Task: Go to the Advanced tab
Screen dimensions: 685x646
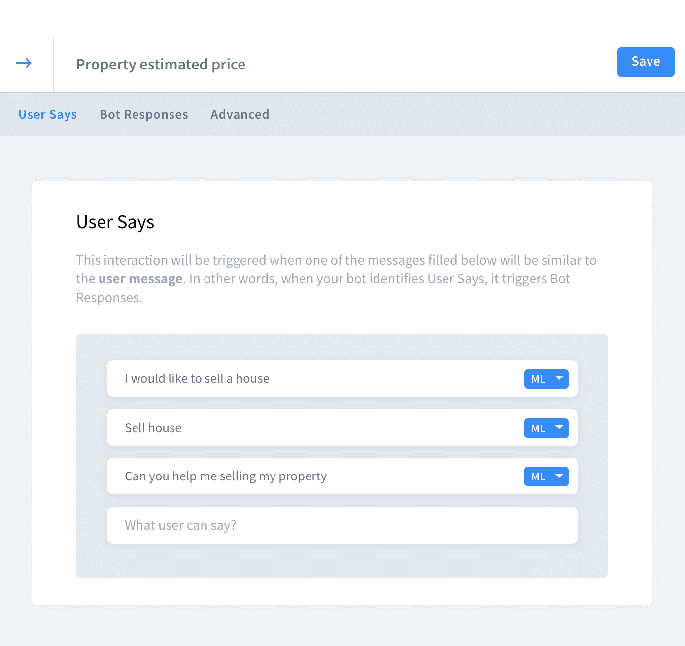Action: (240, 114)
